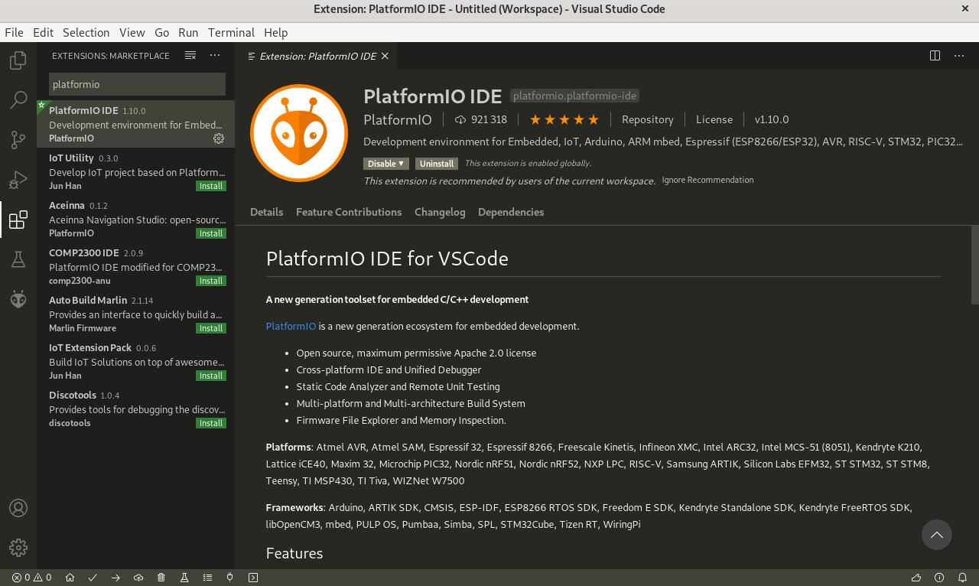The image size is (979, 586).
Task: Split the editor right
Action: 935,55
